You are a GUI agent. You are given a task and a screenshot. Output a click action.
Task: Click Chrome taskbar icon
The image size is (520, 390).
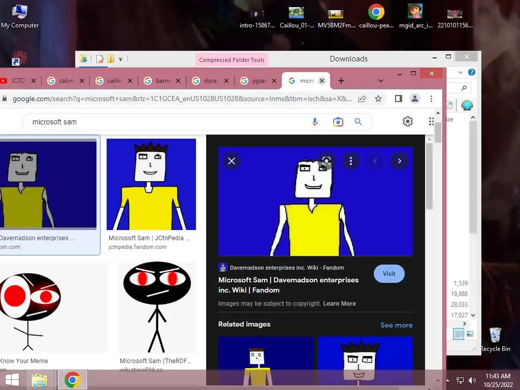(x=72, y=380)
